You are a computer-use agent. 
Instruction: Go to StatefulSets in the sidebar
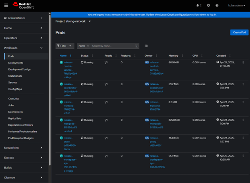15,76
